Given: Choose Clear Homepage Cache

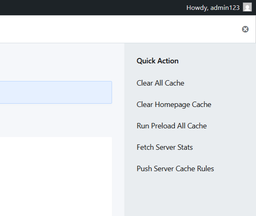Looking at the screenshot, I should 174,105.
